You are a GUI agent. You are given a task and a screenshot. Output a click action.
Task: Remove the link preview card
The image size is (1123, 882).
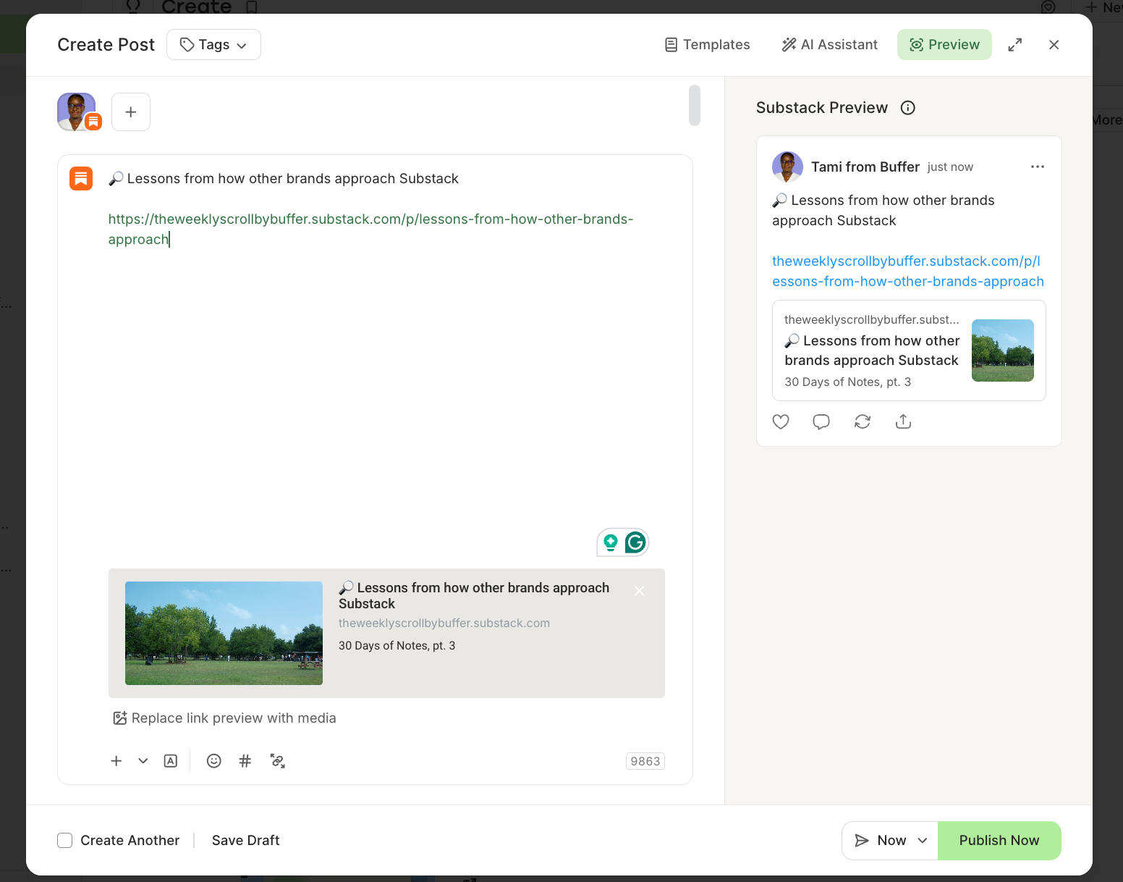pos(640,591)
